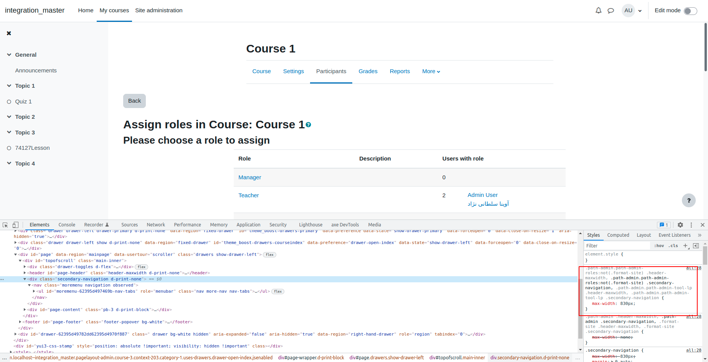Image resolution: width=708 pixels, height=362 pixels.
Task: Collapse the General section chevron
Action: point(9,55)
